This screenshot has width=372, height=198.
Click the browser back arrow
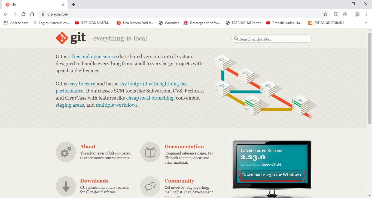coord(6,14)
